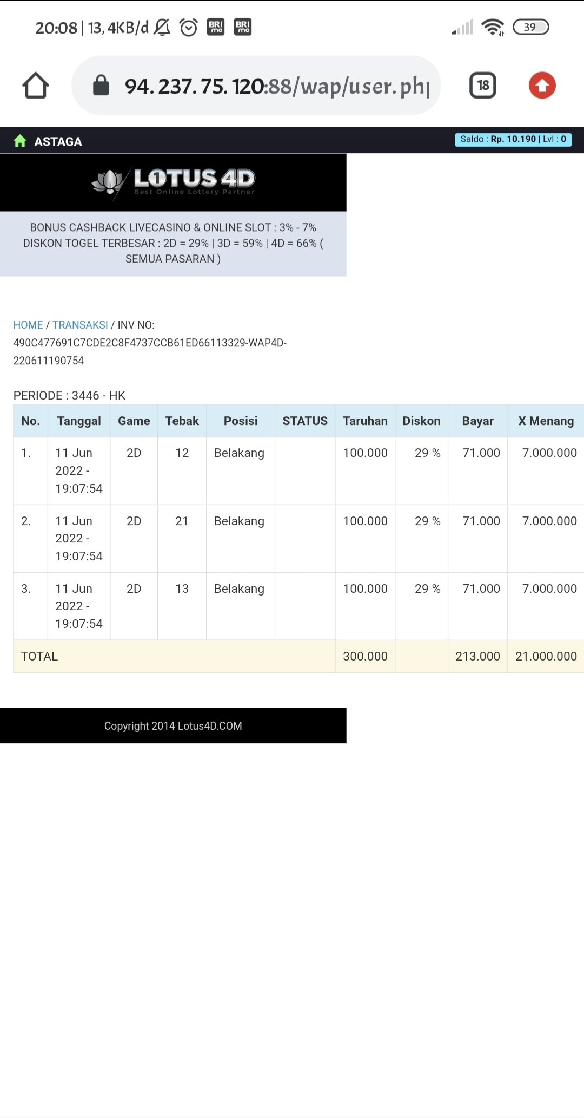This screenshot has height=1118, width=584.
Task: Tap the Wi-Fi status icon
Action: [x=493, y=27]
